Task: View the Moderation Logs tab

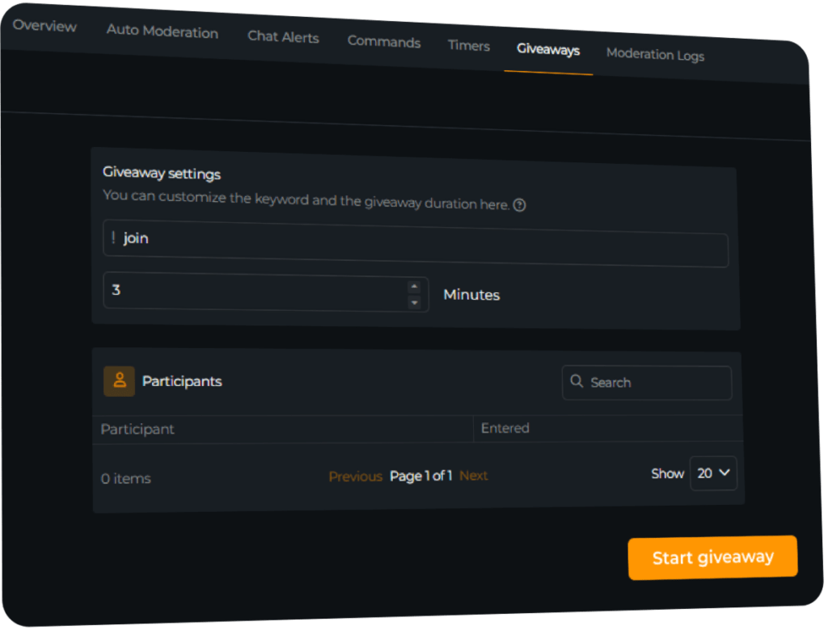Action: point(655,55)
